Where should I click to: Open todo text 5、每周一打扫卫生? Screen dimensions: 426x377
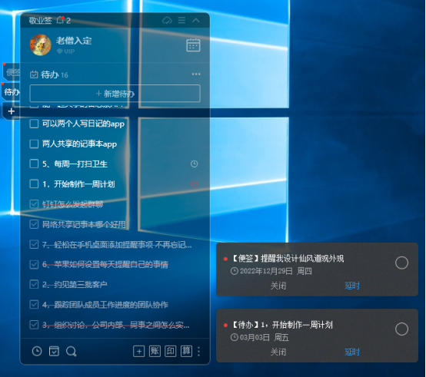coord(75,164)
